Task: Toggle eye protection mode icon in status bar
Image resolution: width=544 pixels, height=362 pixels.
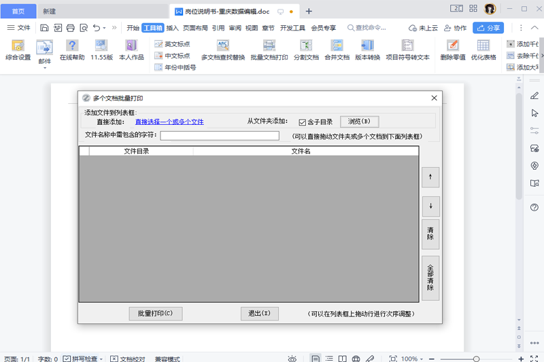Action: 292,358
